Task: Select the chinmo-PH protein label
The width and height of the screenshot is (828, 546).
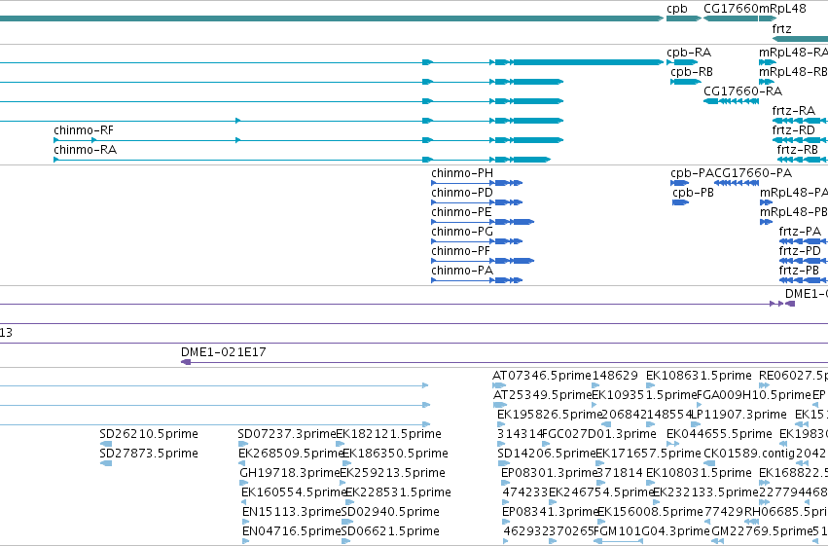Action: click(462, 173)
